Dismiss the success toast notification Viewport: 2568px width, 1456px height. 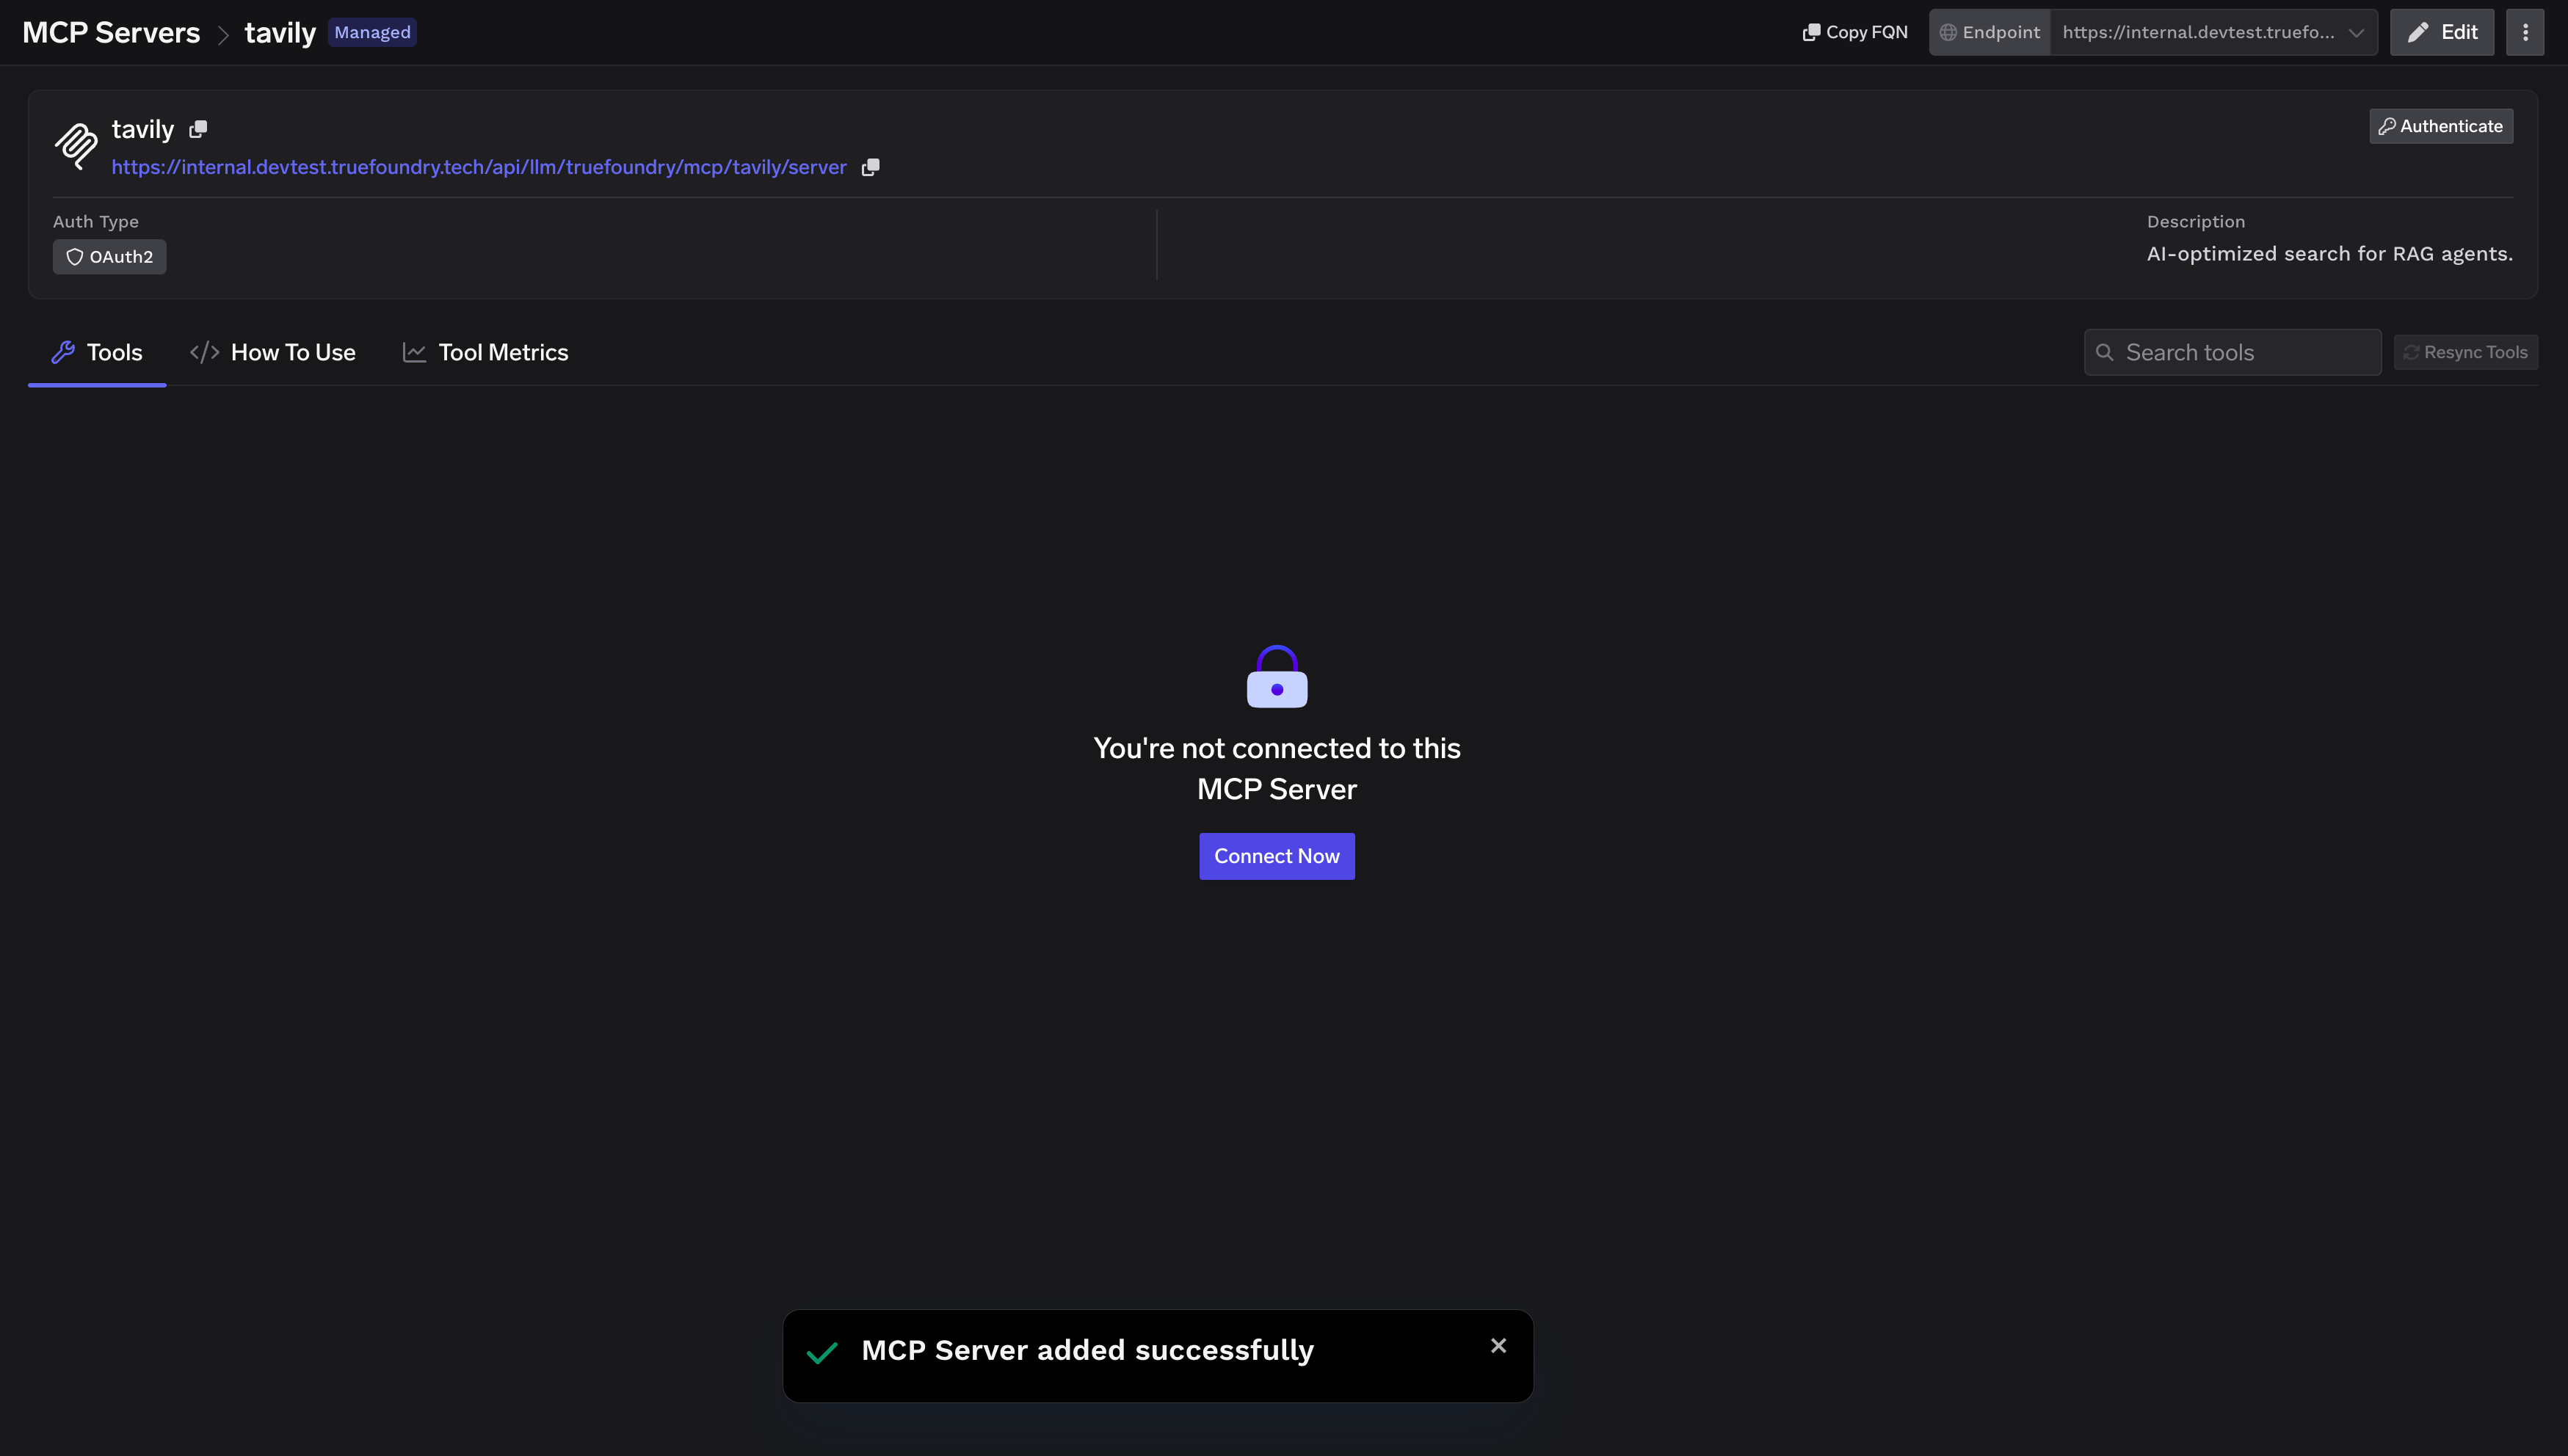[x=1498, y=1346]
